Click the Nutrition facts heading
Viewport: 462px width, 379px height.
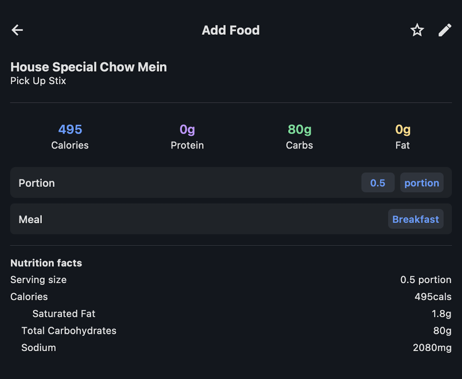(46, 263)
